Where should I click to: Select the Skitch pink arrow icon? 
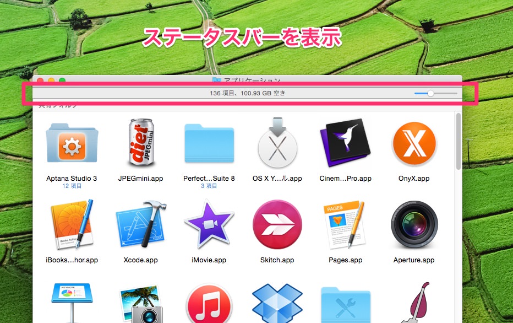click(277, 225)
